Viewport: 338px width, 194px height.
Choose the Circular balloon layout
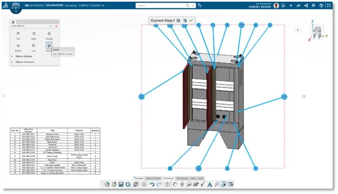[x=49, y=34]
